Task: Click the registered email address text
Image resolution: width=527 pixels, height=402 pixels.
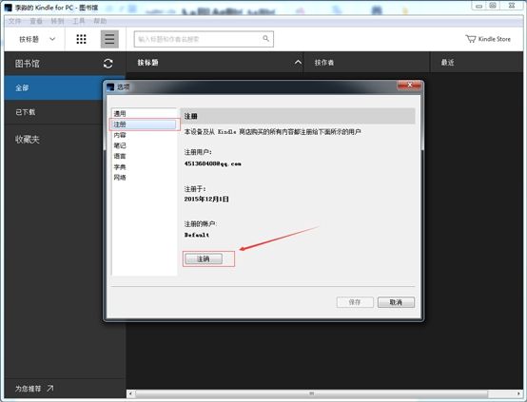Action: click(x=213, y=163)
